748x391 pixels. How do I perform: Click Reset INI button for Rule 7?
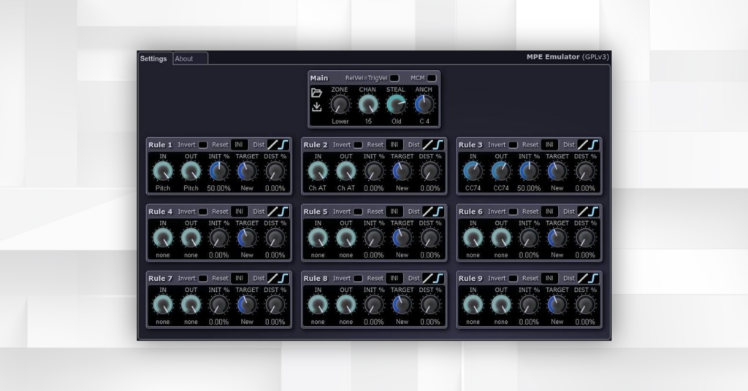click(x=239, y=278)
